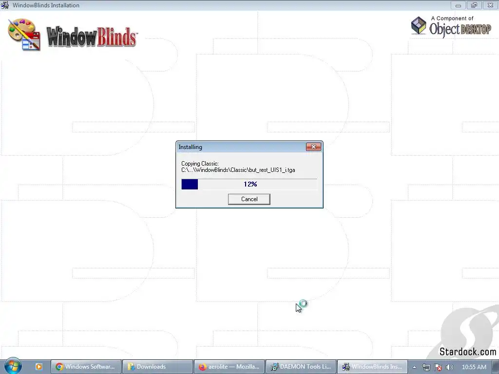Click the 10:55 AM taskbar clock

click(x=474, y=367)
